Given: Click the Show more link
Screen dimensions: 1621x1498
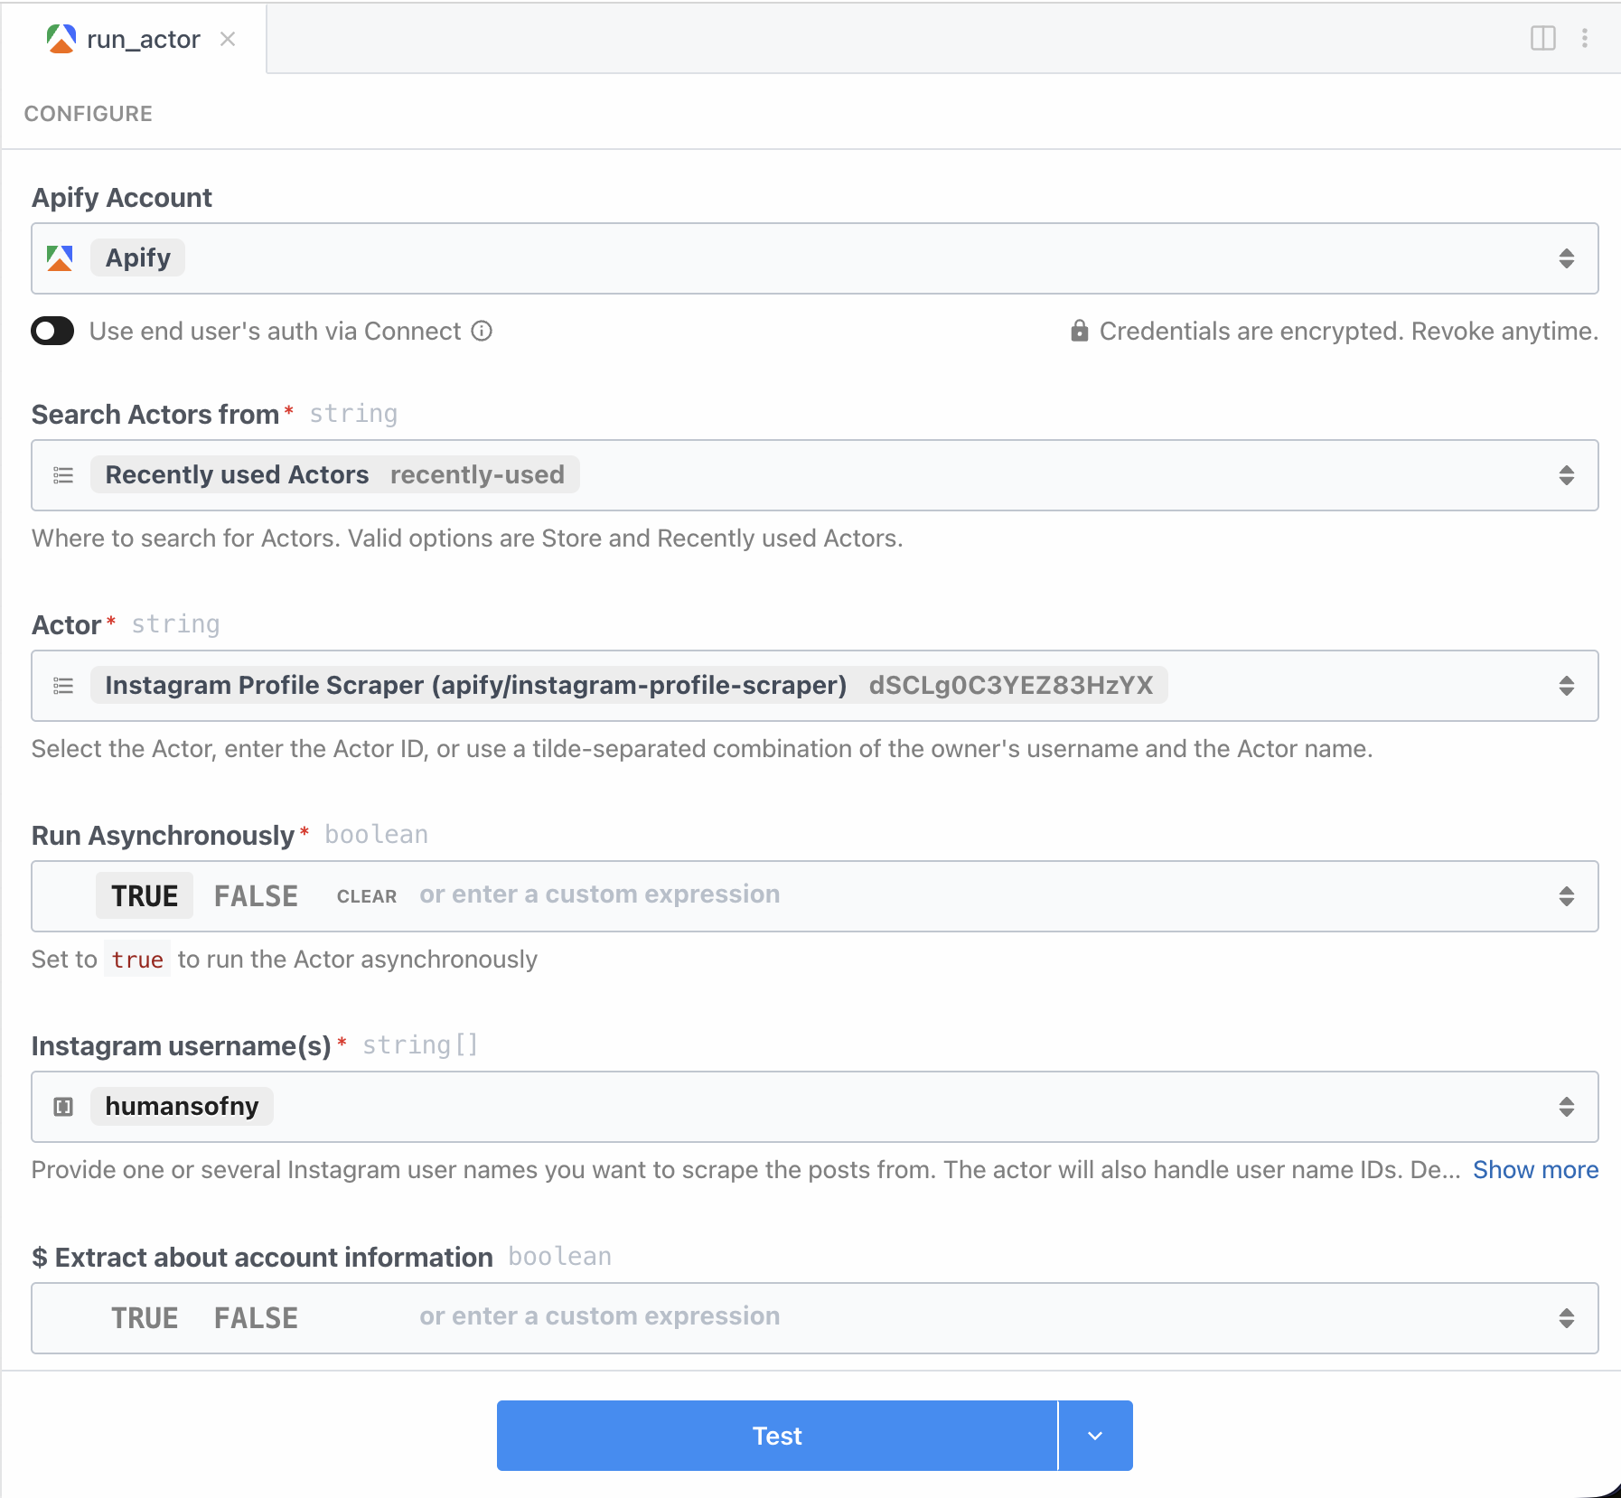Looking at the screenshot, I should 1535,1169.
